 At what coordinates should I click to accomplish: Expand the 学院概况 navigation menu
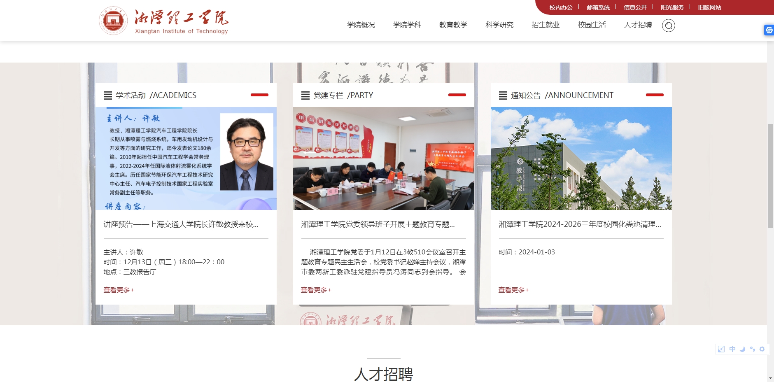point(361,25)
